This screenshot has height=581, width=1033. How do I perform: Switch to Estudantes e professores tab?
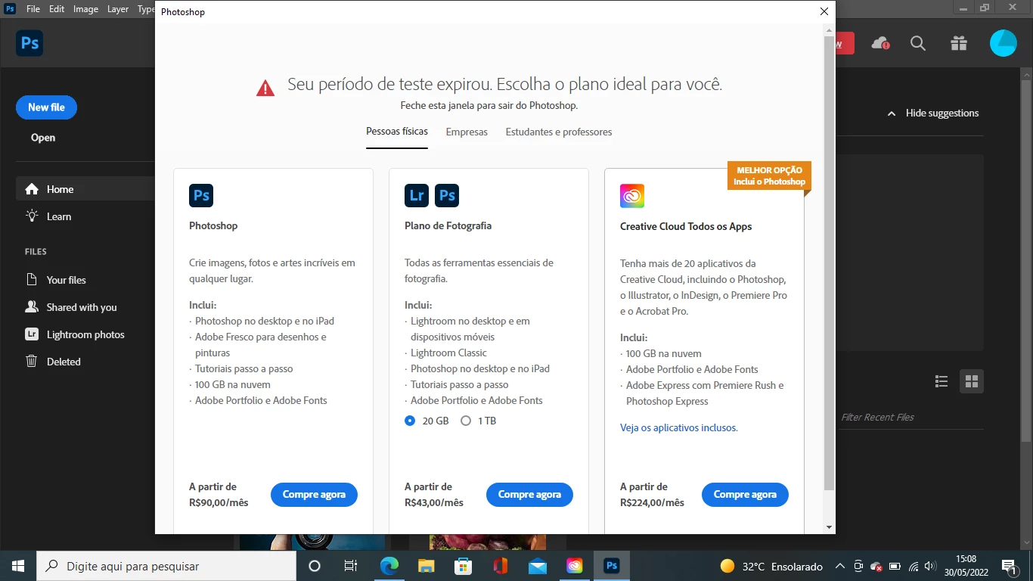pos(559,132)
